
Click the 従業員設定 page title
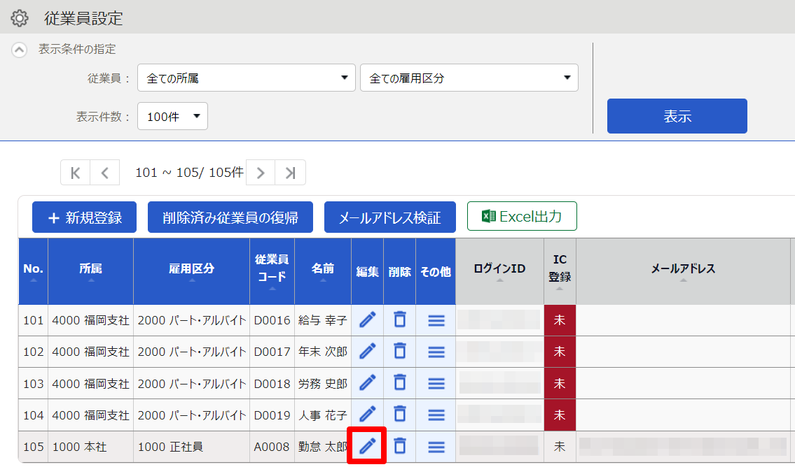pyautogui.click(x=83, y=19)
